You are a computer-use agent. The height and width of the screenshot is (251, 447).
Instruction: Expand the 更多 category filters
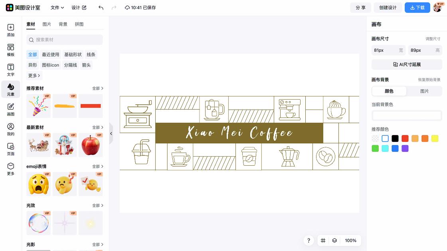pyautogui.click(x=34, y=76)
